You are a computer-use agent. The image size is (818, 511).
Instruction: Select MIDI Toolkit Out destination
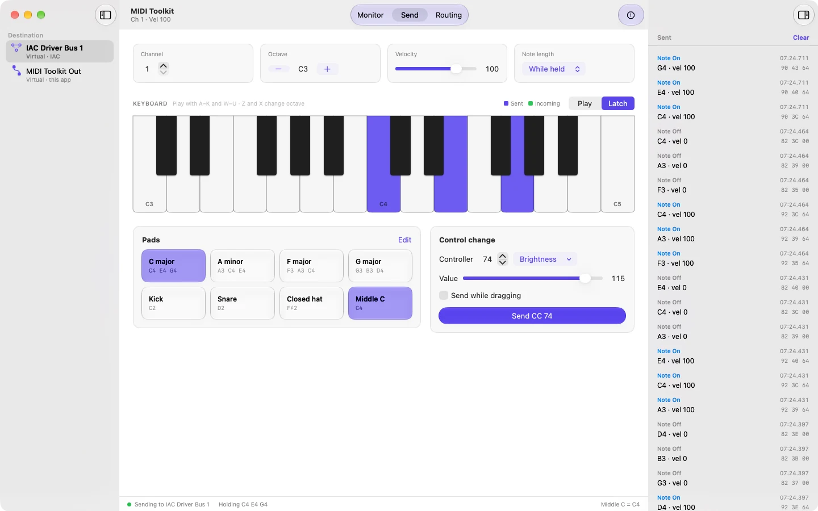pos(60,75)
